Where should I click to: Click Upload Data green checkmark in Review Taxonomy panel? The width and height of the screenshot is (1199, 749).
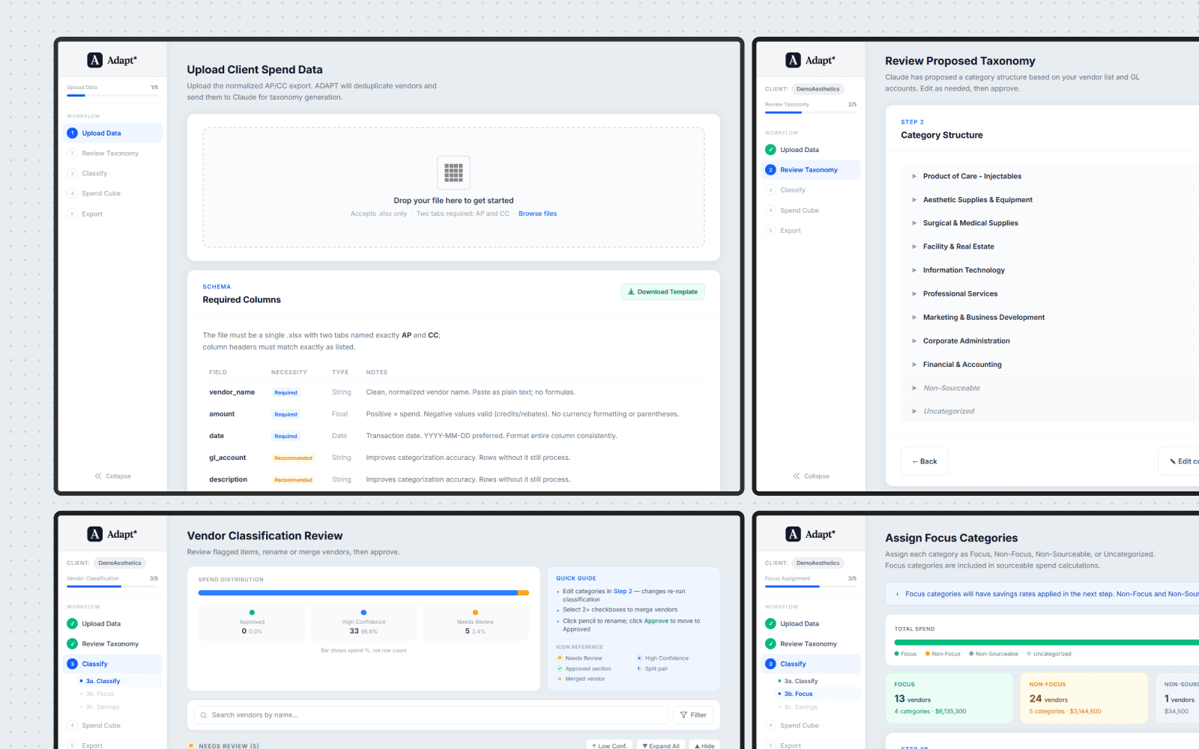tap(770, 150)
